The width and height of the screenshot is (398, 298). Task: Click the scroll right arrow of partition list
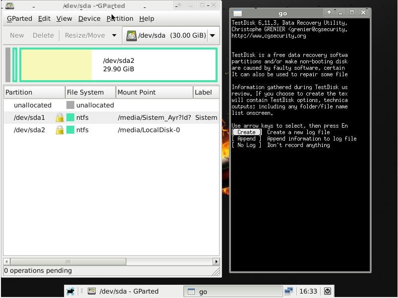216,261
